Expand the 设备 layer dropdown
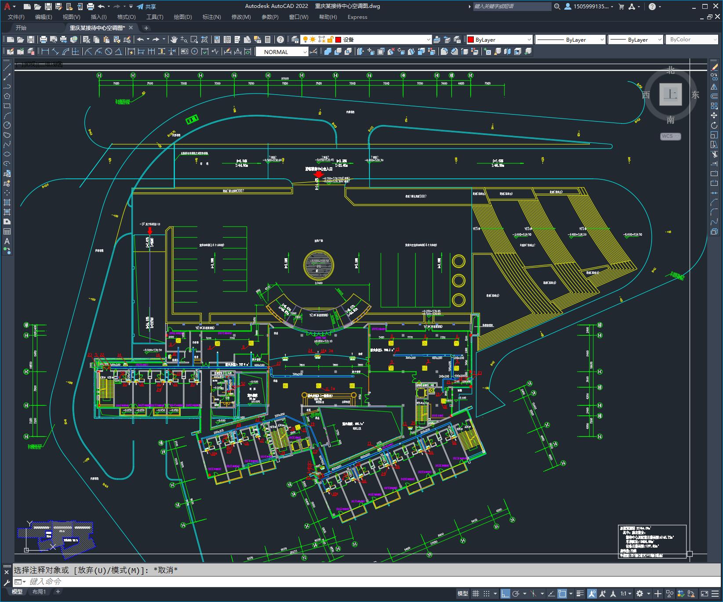The image size is (723, 602). click(x=429, y=40)
